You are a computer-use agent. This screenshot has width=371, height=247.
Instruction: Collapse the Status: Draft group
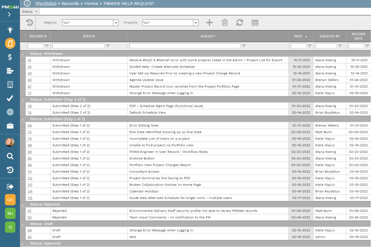tap(22, 224)
